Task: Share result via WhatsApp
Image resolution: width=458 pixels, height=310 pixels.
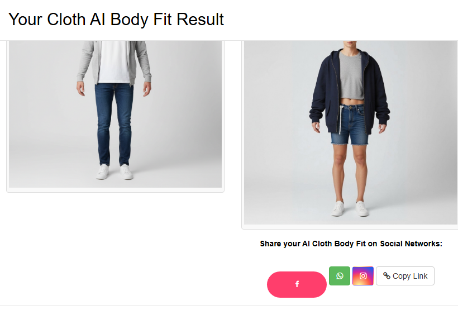Action: (x=340, y=276)
